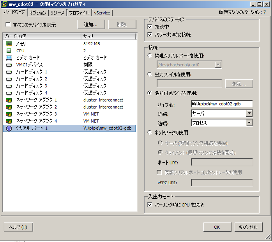Open the /dev/char/serial/uart0 dropdown

189,65
